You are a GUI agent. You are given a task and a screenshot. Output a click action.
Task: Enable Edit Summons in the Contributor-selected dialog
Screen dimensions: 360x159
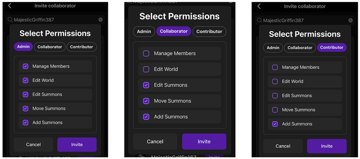[275, 96]
